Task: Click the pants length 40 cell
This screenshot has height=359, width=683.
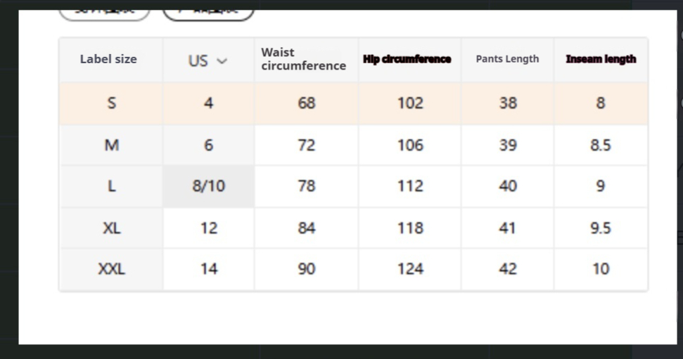Action: tap(507, 186)
